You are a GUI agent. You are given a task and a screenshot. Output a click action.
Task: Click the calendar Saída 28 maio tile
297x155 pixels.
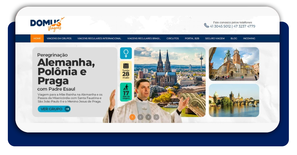[x=126, y=71]
